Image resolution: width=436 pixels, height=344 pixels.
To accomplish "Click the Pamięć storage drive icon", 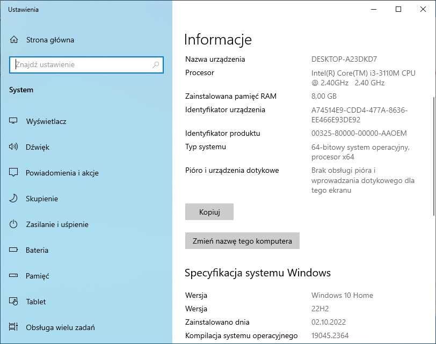I will (13, 276).
